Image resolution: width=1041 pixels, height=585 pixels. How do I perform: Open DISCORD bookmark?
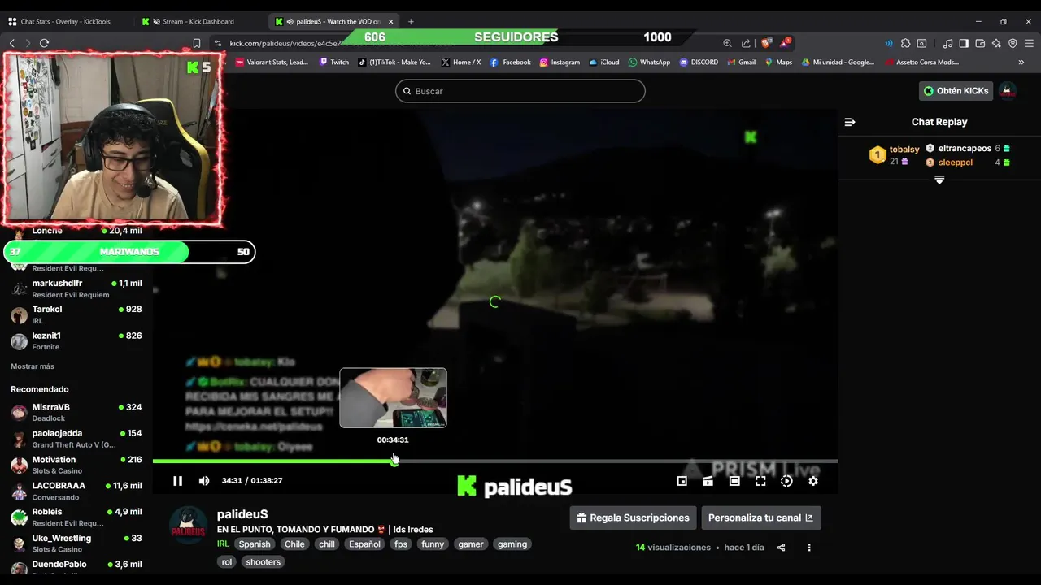[699, 62]
